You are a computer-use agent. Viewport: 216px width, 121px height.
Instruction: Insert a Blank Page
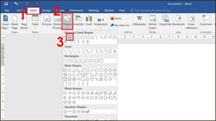(15, 22)
